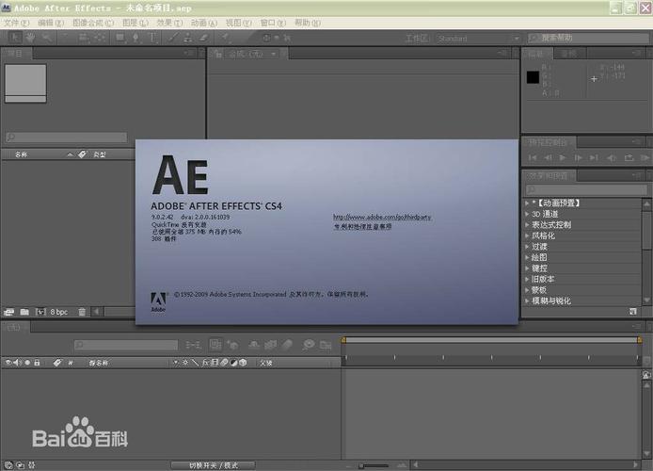Image resolution: width=653 pixels, height=471 pixels.
Task: Toggle Live Update button in timeline
Action: [215, 344]
